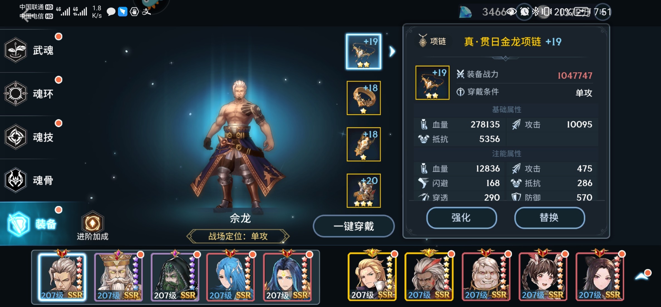
Task: Open the 魂骨 soul bone section
Action: coord(16,180)
